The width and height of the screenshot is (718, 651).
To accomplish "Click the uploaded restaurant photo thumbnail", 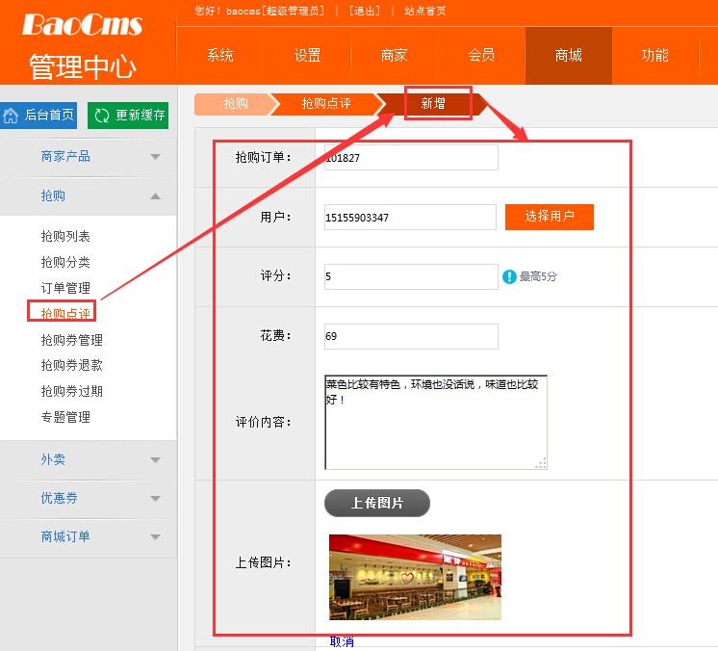I will click(415, 577).
